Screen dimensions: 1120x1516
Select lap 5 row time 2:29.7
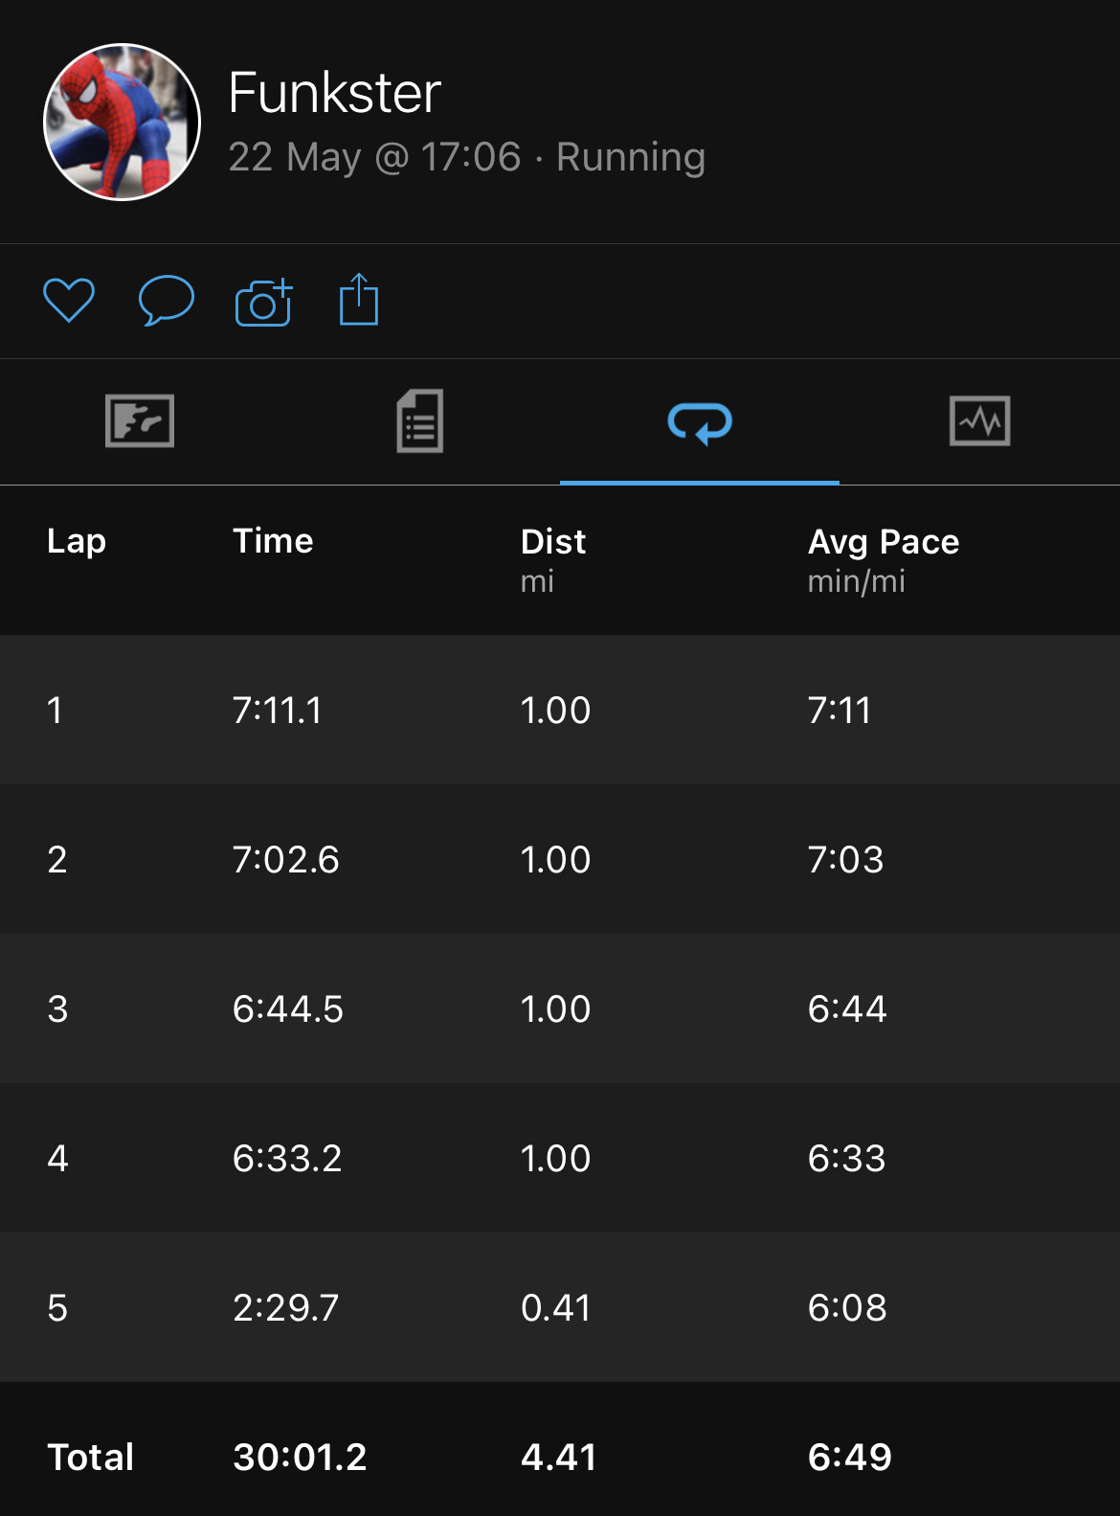285,1308
